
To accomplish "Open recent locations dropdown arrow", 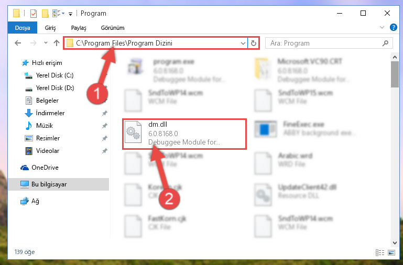I will [46, 43].
